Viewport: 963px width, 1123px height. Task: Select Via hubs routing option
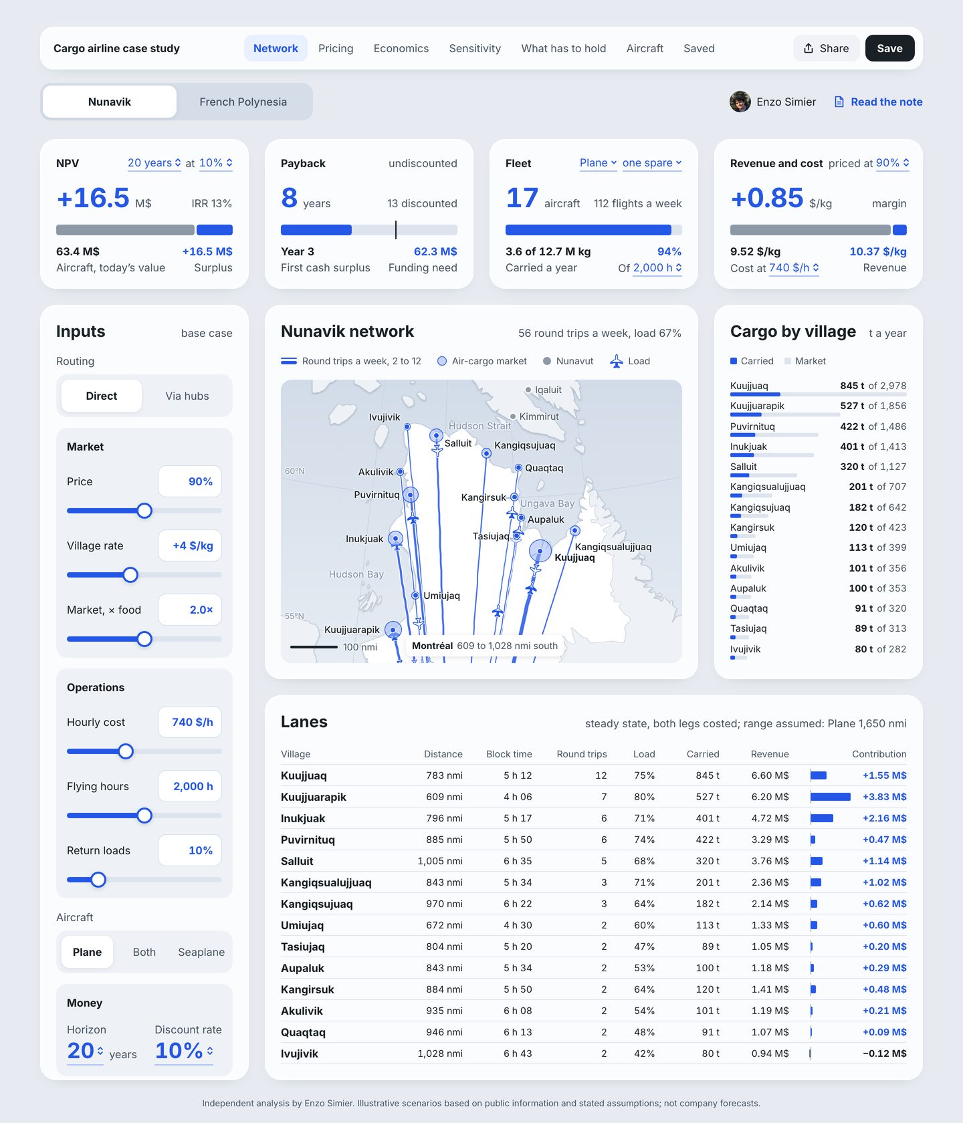pos(187,396)
